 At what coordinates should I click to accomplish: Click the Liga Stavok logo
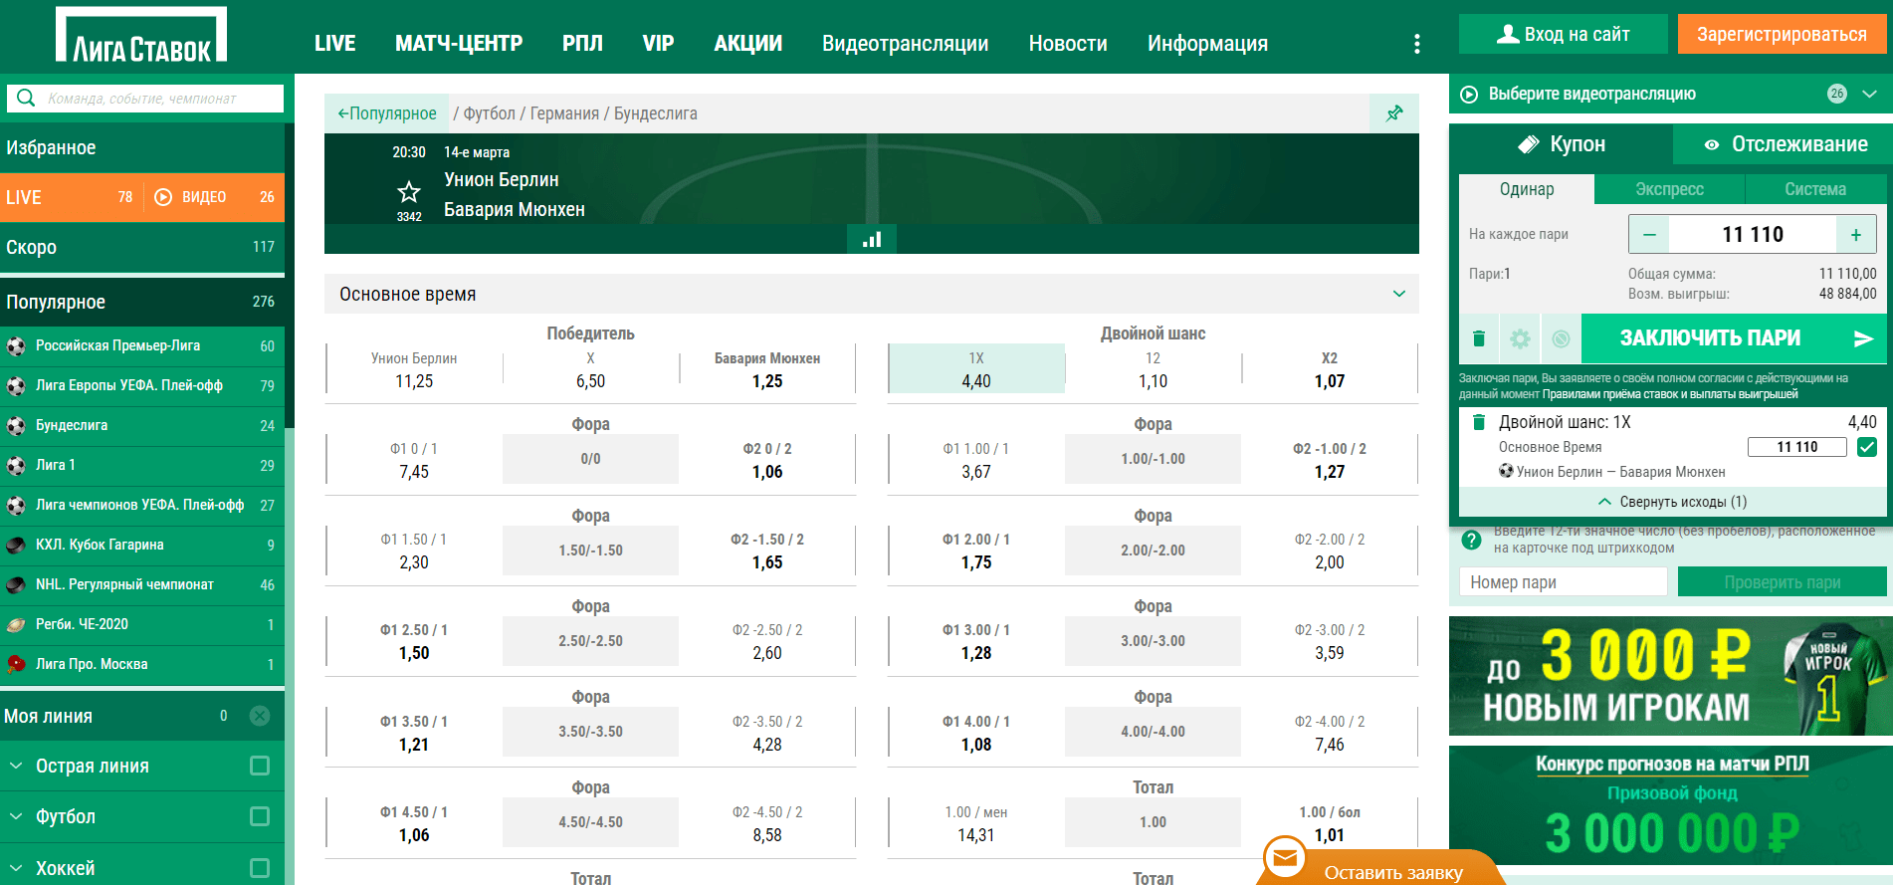[x=141, y=37]
